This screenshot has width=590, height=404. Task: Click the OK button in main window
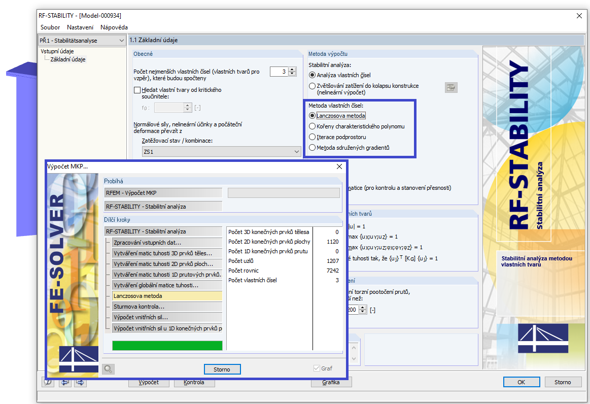pos(522,382)
